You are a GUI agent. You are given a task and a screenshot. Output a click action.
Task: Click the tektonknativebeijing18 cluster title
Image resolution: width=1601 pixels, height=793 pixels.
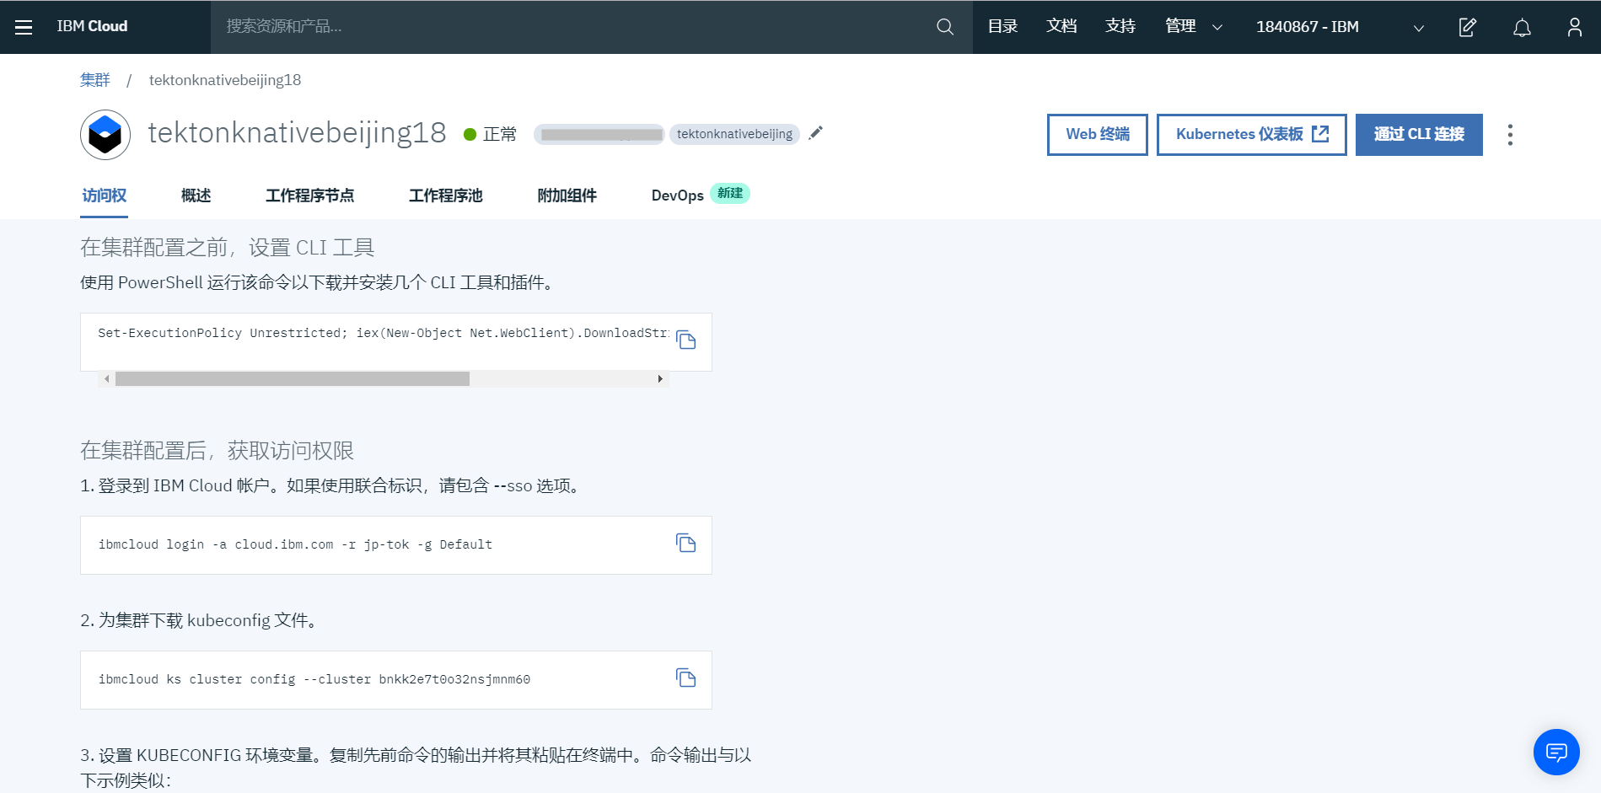coord(297,133)
